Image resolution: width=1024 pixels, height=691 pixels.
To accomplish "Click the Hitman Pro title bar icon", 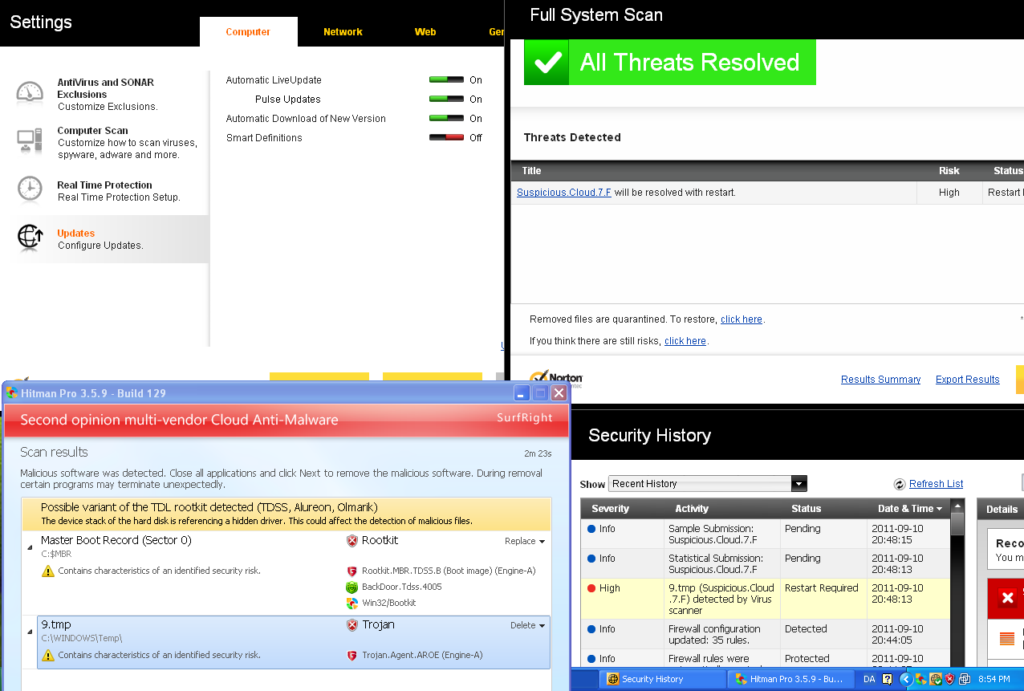I will coord(12,393).
